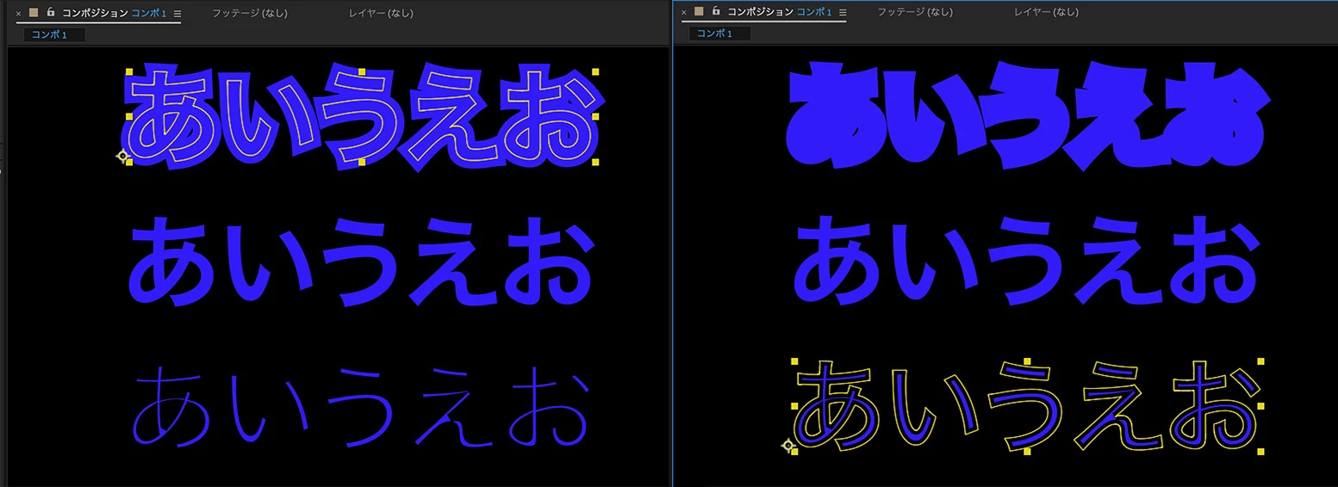Select the left コンポジション コンポ1 tab
Viewport: 1338px width, 487px height.
pos(114,14)
